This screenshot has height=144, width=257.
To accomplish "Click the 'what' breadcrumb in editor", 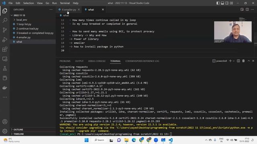I will pyautogui.click(x=66, y=15).
